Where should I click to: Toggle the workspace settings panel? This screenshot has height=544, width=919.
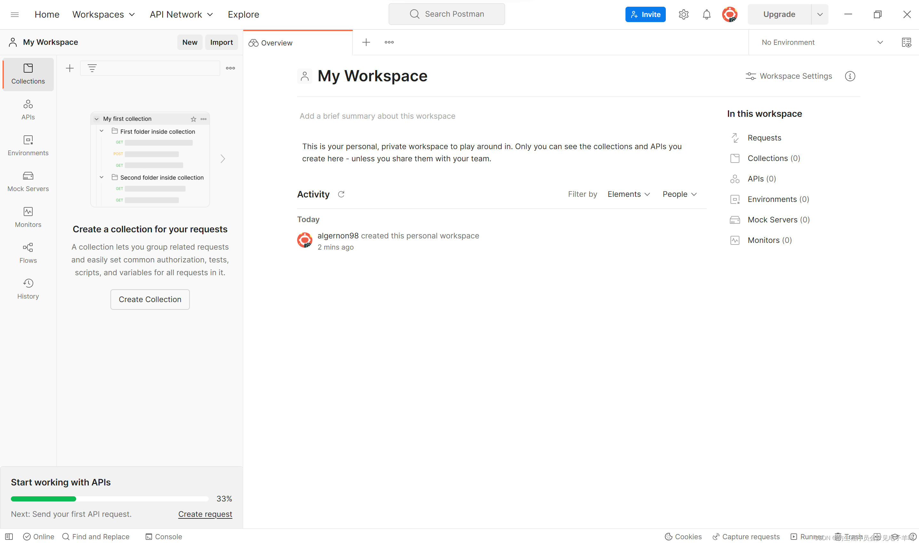coord(789,76)
